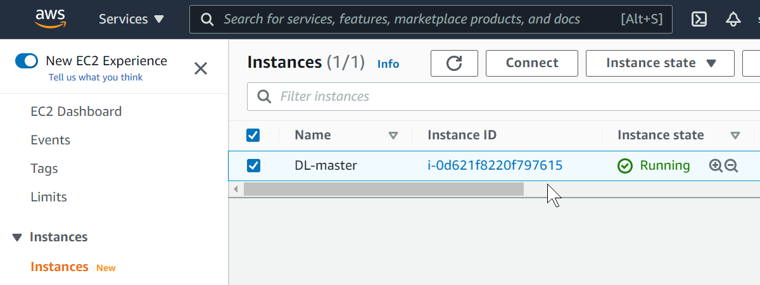
Task: Uncheck the select-all instances checkbox
Action: 253,135
